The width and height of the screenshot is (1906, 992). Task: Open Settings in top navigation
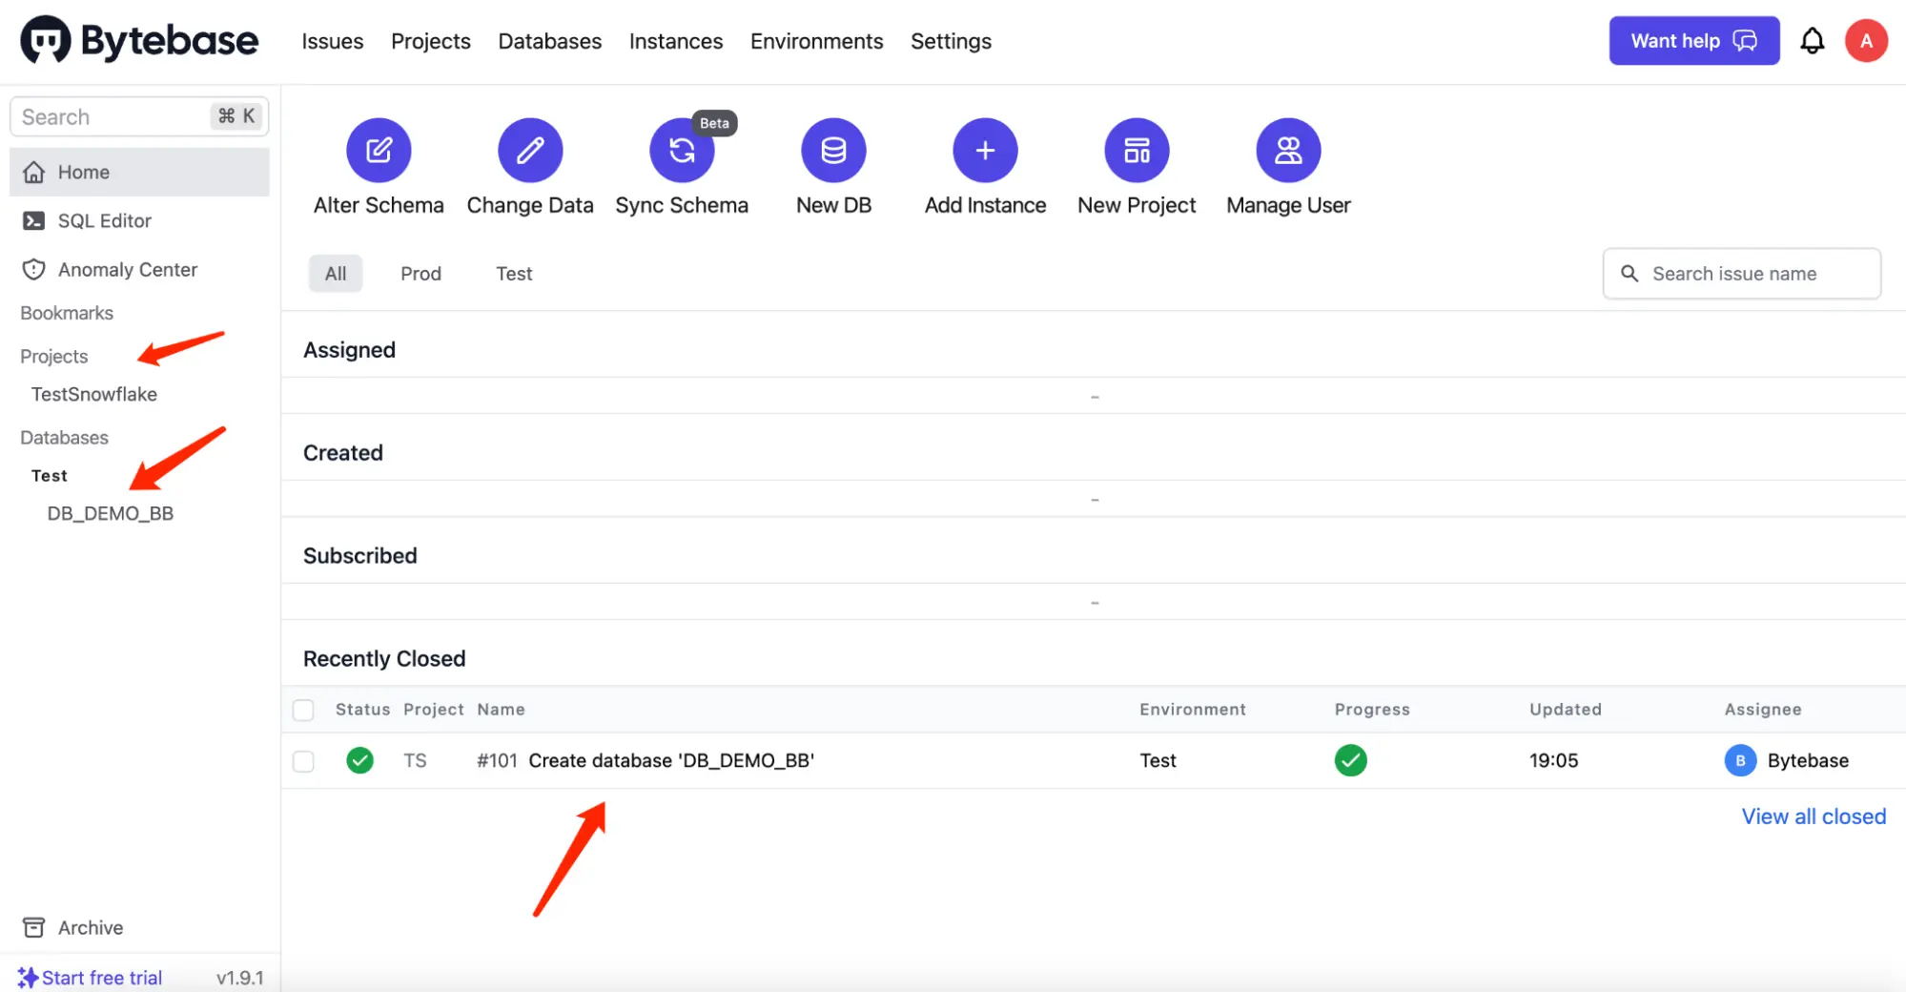pyautogui.click(x=951, y=41)
